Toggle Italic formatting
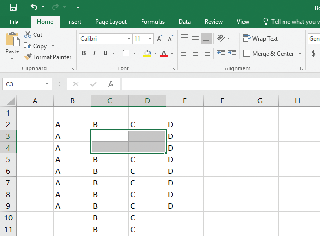 [x=94, y=53]
